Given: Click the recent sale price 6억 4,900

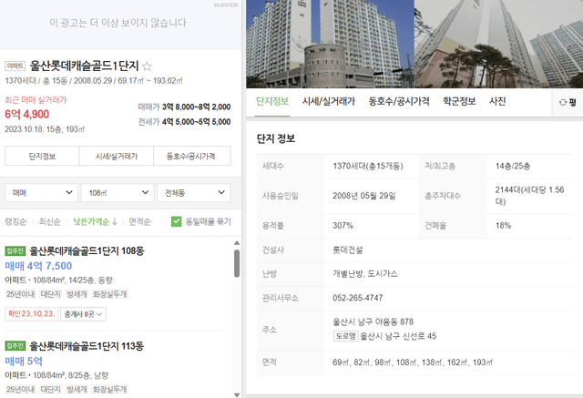Looking at the screenshot, I should pos(26,114).
